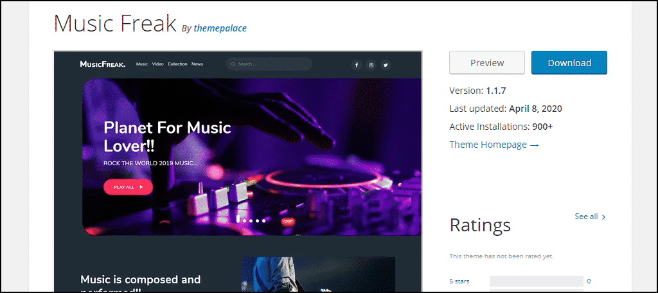Screen dimensions: 658x293
Task: Click the Music Freak page title
Action: point(115,23)
